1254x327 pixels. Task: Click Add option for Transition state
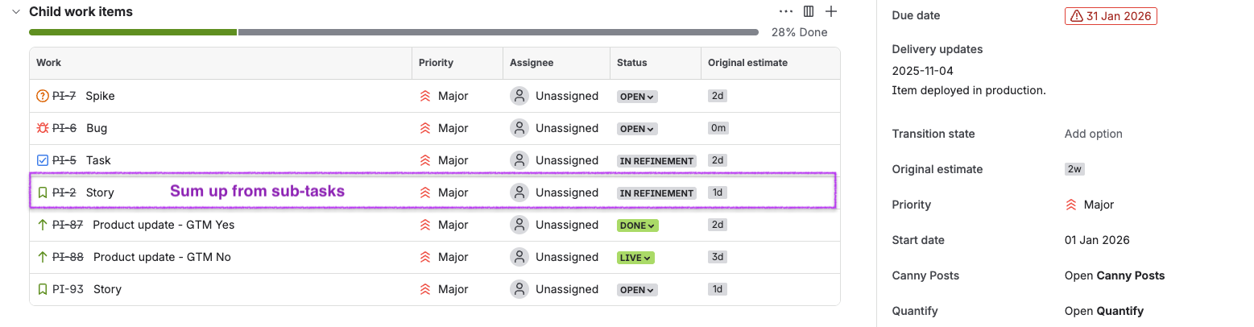tap(1093, 134)
